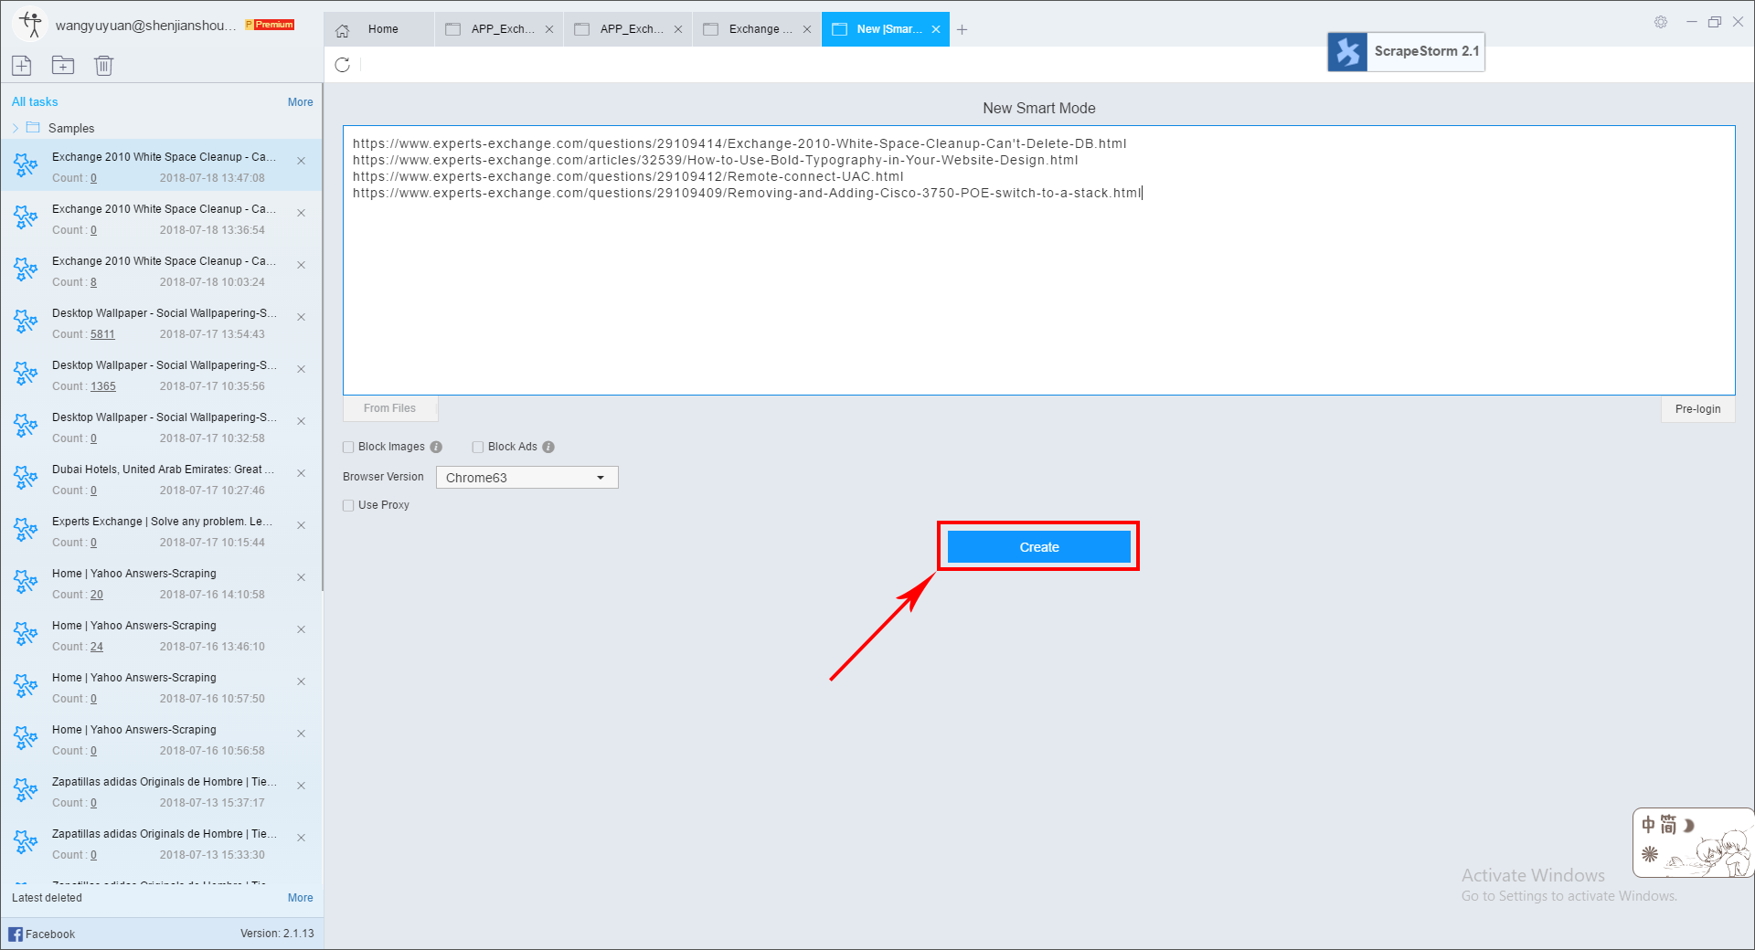Screen dimensions: 1755x950
Task: Delete Yahoo Answers task dated 2018-07-16 14:10:58
Action: click(x=302, y=577)
